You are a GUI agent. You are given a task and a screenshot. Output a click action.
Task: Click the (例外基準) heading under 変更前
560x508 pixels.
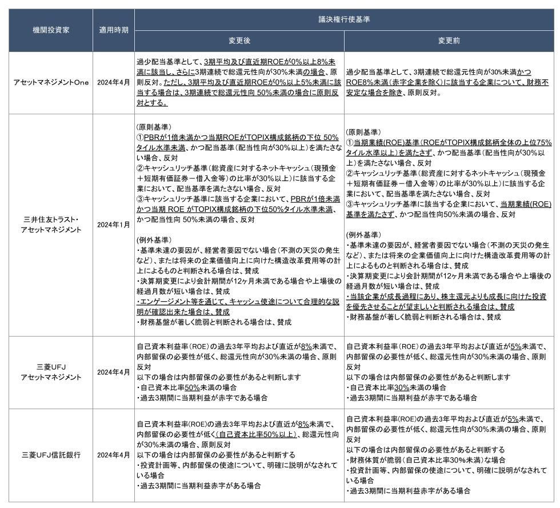(x=363, y=235)
